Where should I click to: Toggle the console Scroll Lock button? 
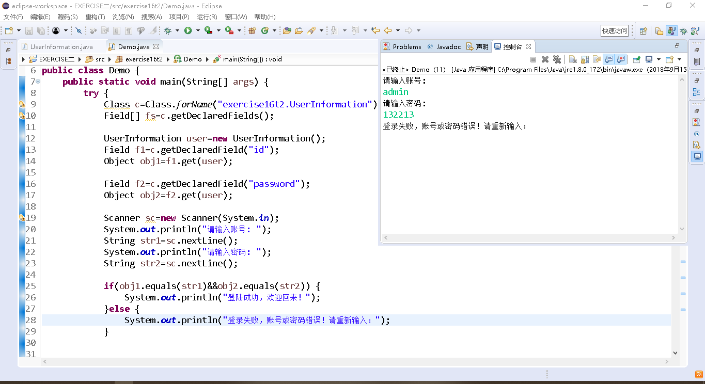[x=585, y=59]
